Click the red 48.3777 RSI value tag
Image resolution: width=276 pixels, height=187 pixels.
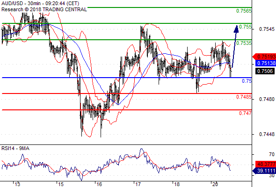pyautogui.click(x=265, y=164)
